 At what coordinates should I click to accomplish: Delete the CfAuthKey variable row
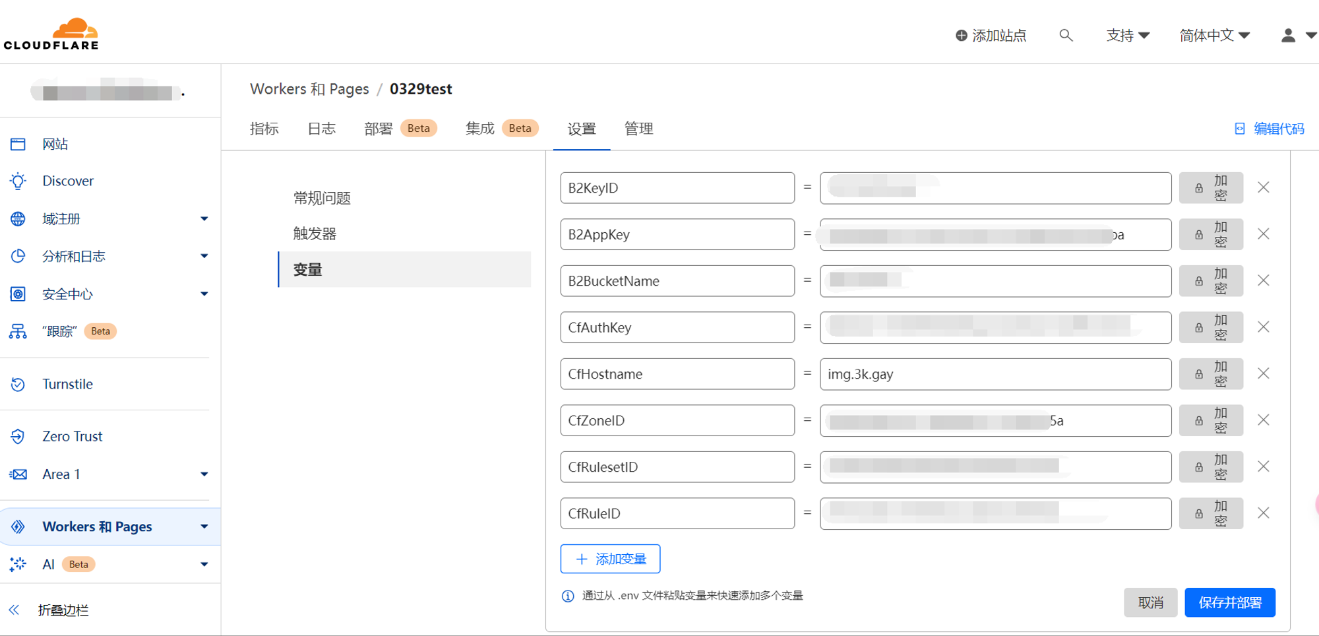coord(1264,327)
